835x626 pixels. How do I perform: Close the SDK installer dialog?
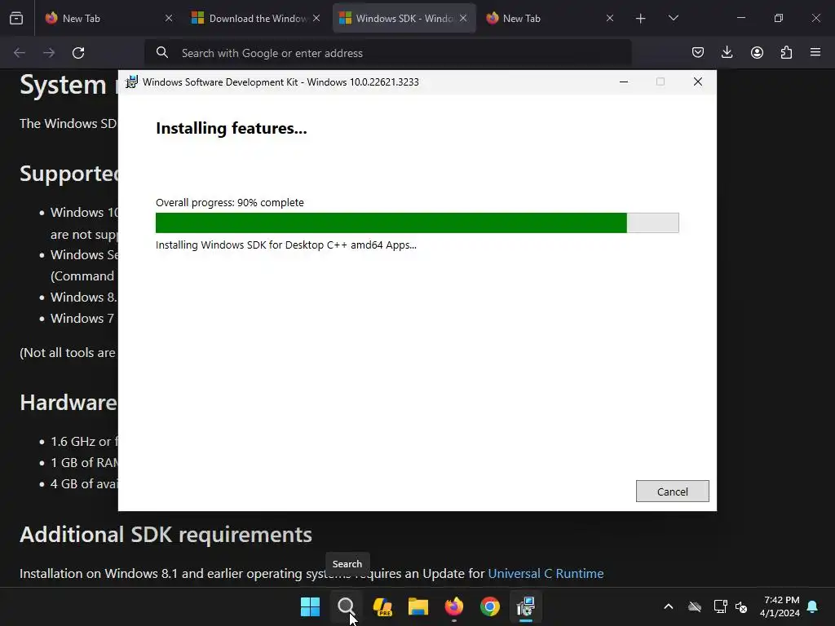pos(698,82)
